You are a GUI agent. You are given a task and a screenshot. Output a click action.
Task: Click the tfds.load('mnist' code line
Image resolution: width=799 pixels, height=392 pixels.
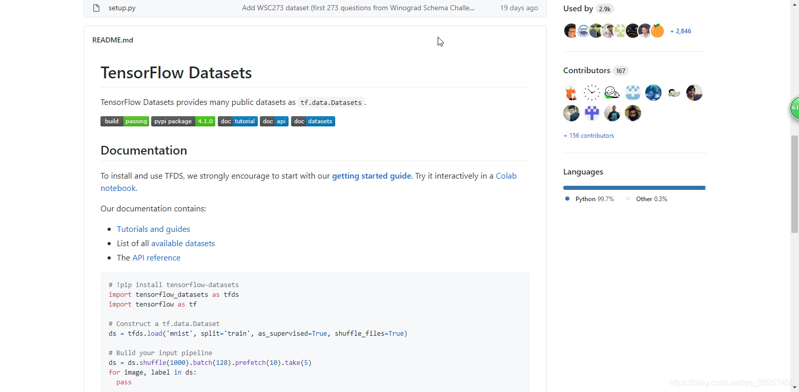click(258, 334)
